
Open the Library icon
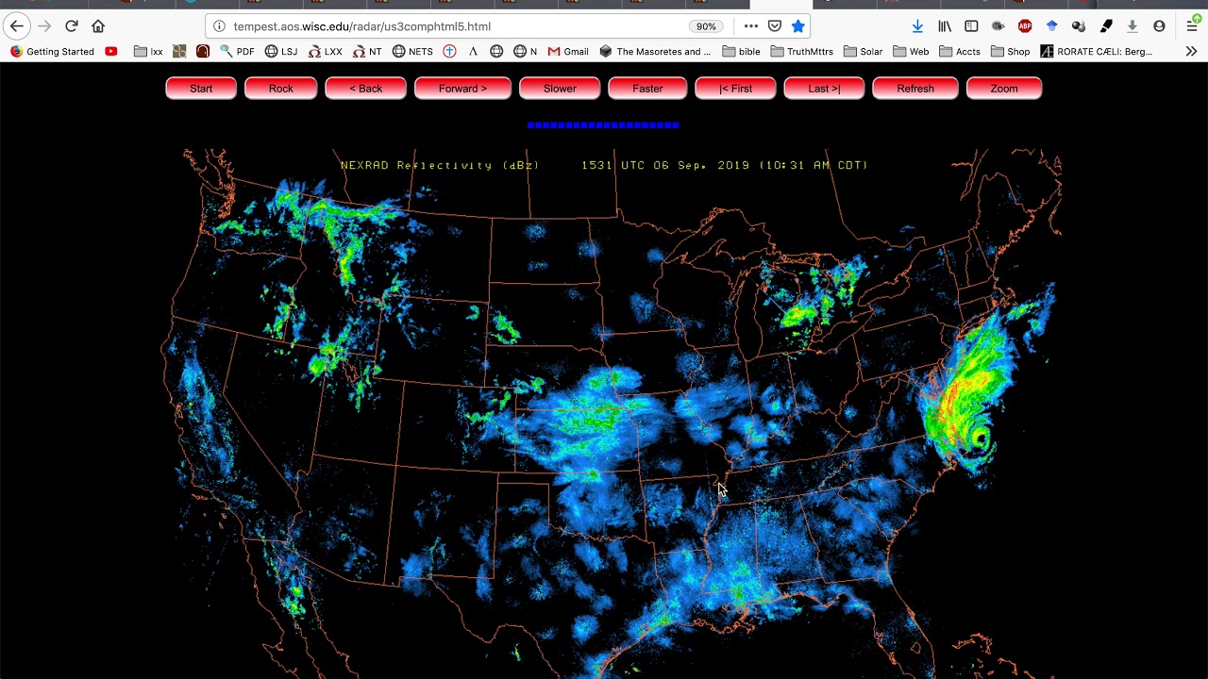point(945,26)
